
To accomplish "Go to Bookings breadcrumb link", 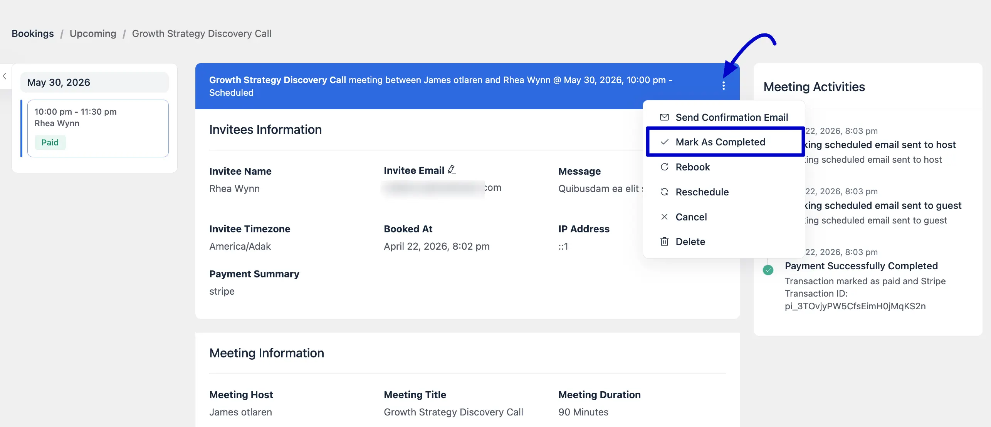I will [x=33, y=33].
